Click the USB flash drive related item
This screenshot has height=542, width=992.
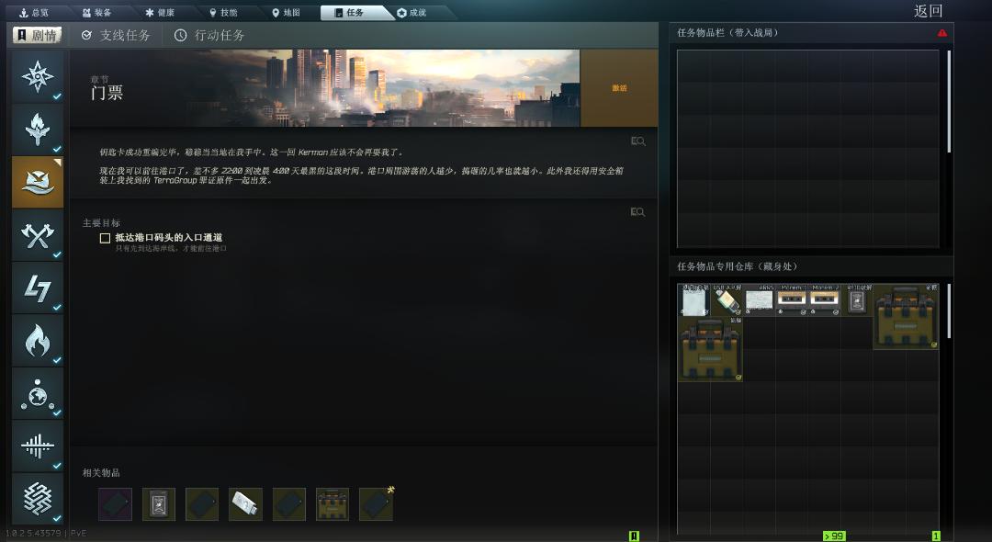(245, 504)
